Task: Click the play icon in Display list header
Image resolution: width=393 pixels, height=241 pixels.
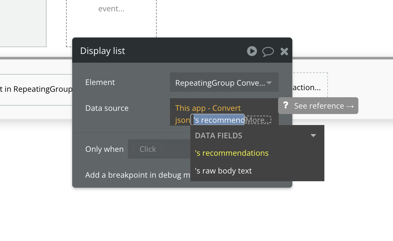Action: 252,51
